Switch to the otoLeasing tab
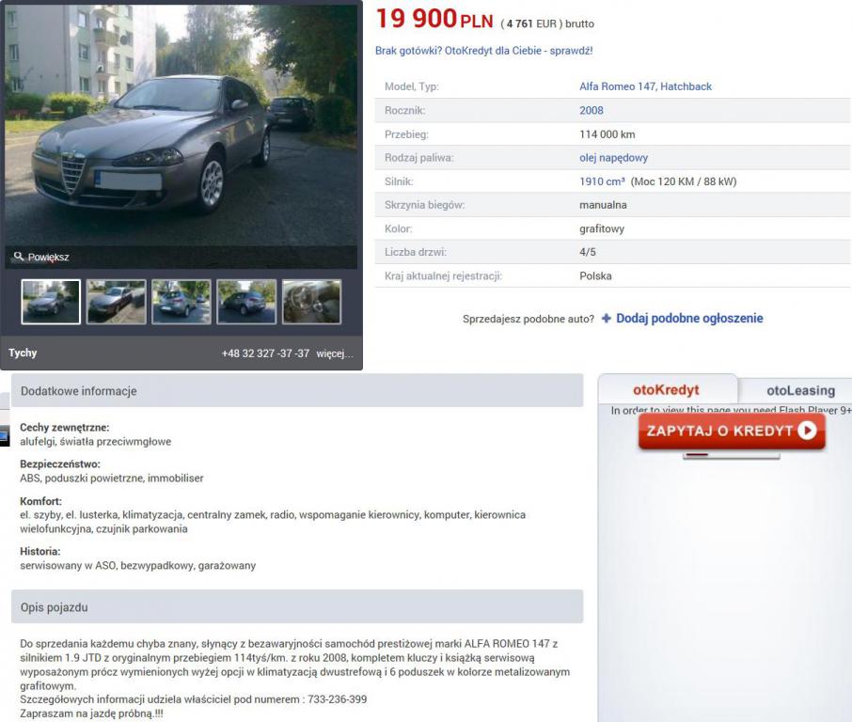Viewport: 852px width, 722px height. pos(800,390)
